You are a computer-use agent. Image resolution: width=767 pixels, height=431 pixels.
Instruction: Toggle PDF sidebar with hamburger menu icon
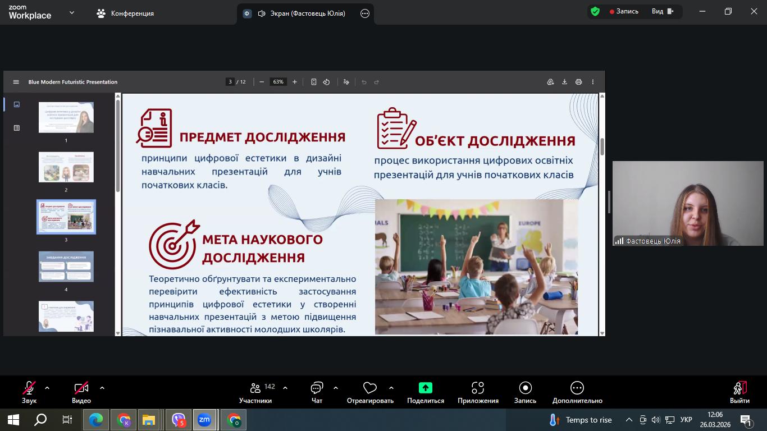click(x=16, y=82)
